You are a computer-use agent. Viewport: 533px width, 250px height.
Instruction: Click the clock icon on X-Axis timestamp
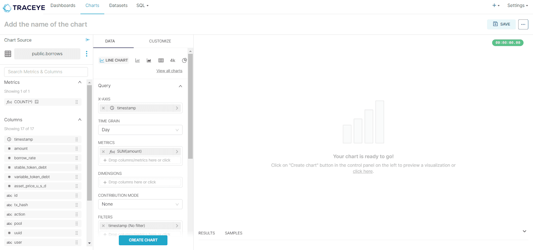coord(112,108)
